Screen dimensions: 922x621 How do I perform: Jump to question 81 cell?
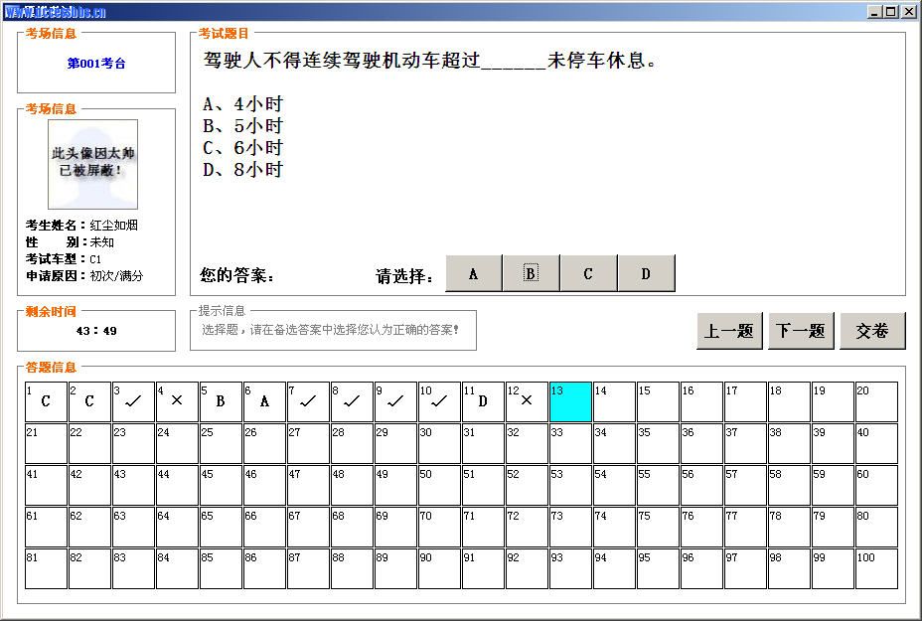coord(46,568)
